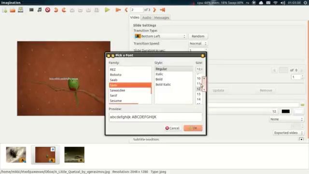Select font size 10
This screenshot has height=174, width=309.
(x=199, y=78)
